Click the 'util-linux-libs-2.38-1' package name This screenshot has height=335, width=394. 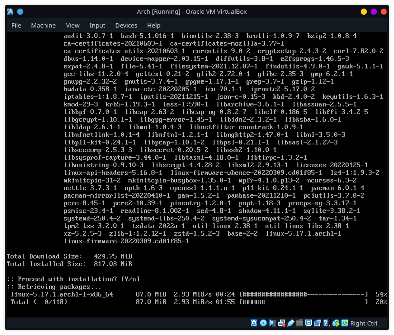point(307,226)
